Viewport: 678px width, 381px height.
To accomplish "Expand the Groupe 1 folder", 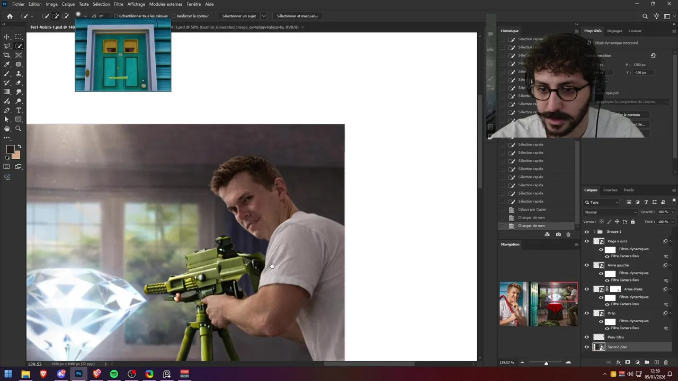I will [594, 232].
